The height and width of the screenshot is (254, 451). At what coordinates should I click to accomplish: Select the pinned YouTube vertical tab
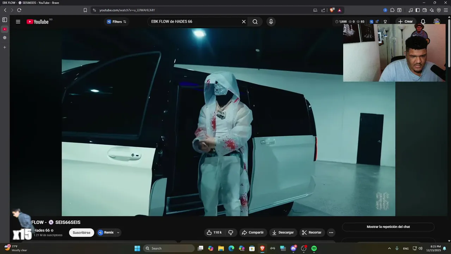(x=5, y=29)
